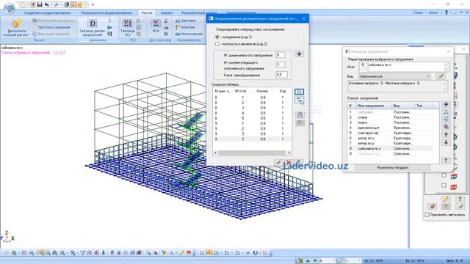The image size is (470, 264).
Task: Click funnel filter icon in bottom toolbar
Action: click(x=83, y=253)
